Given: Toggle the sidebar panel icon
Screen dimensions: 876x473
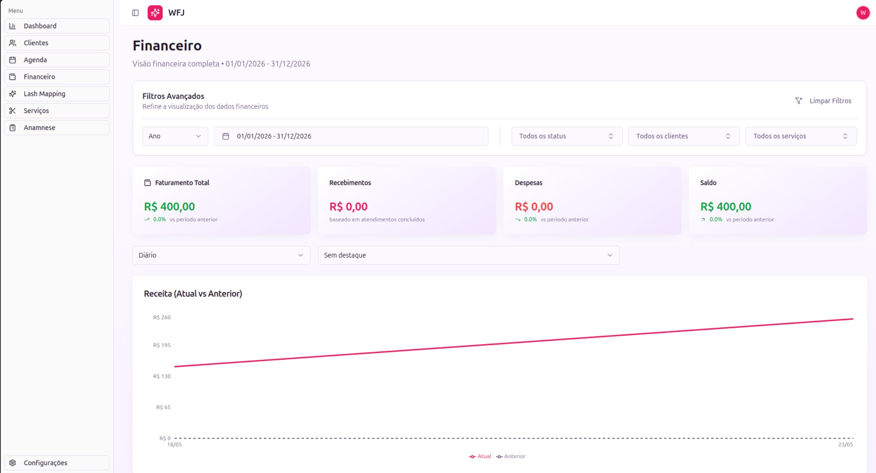Looking at the screenshot, I should coord(135,13).
